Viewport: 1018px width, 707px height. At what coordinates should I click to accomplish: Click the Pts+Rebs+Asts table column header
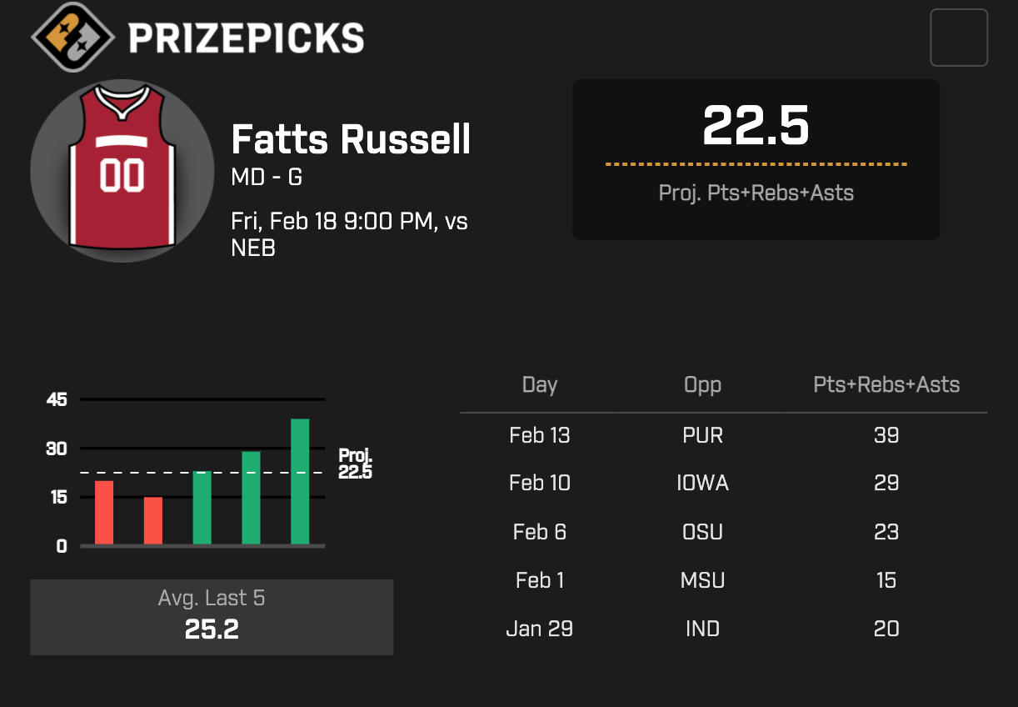[x=886, y=385]
